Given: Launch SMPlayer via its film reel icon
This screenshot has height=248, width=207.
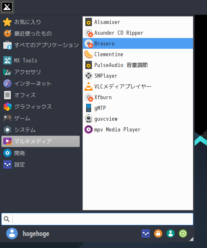Looking at the screenshot, I should point(89,76).
